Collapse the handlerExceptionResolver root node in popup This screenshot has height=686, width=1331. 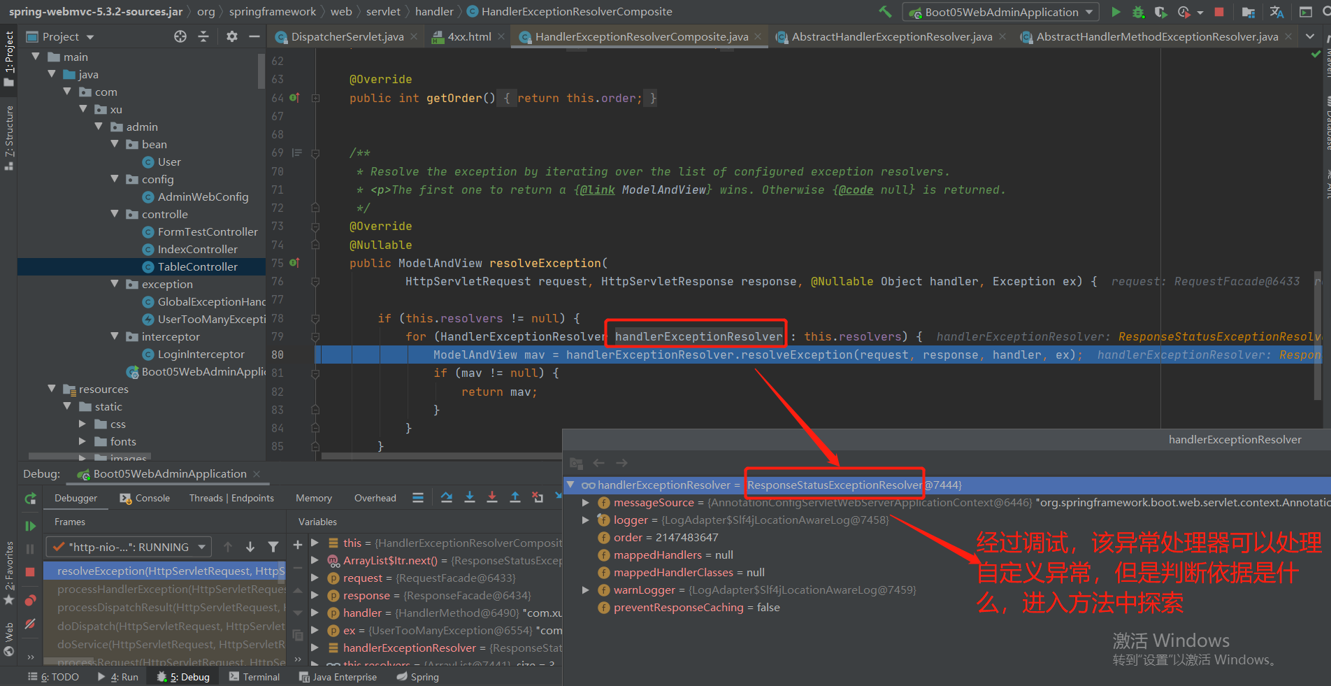[570, 485]
